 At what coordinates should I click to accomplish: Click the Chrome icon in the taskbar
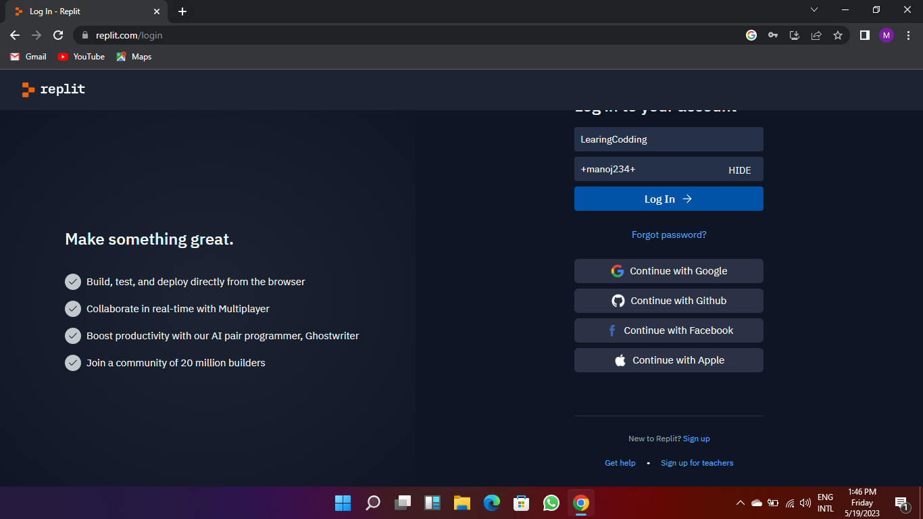tap(581, 503)
